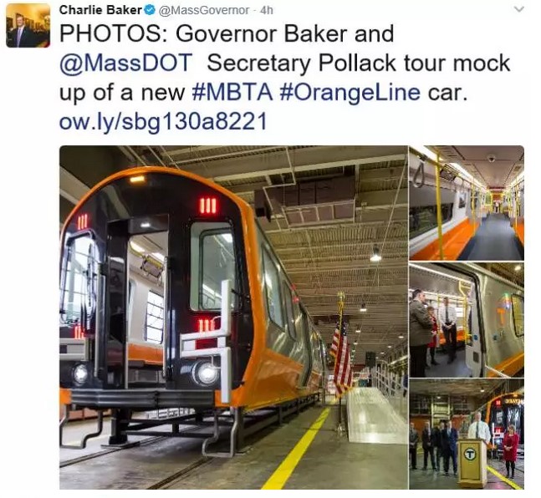Click the train's illuminated right headlight
541x498 pixels.
coord(206,373)
